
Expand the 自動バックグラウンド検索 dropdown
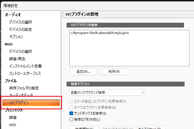(107, 93)
